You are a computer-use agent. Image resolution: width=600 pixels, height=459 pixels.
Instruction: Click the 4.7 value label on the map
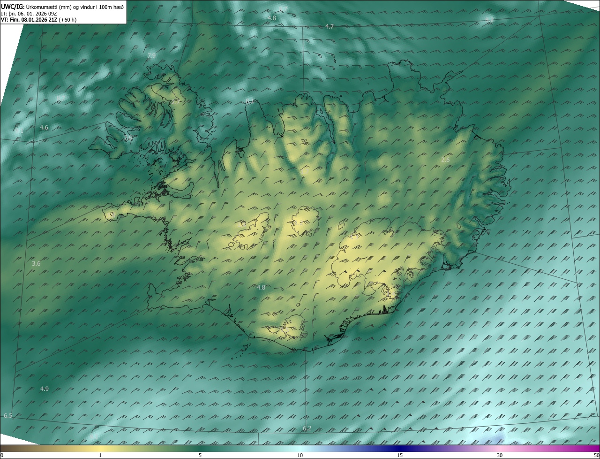330,27
